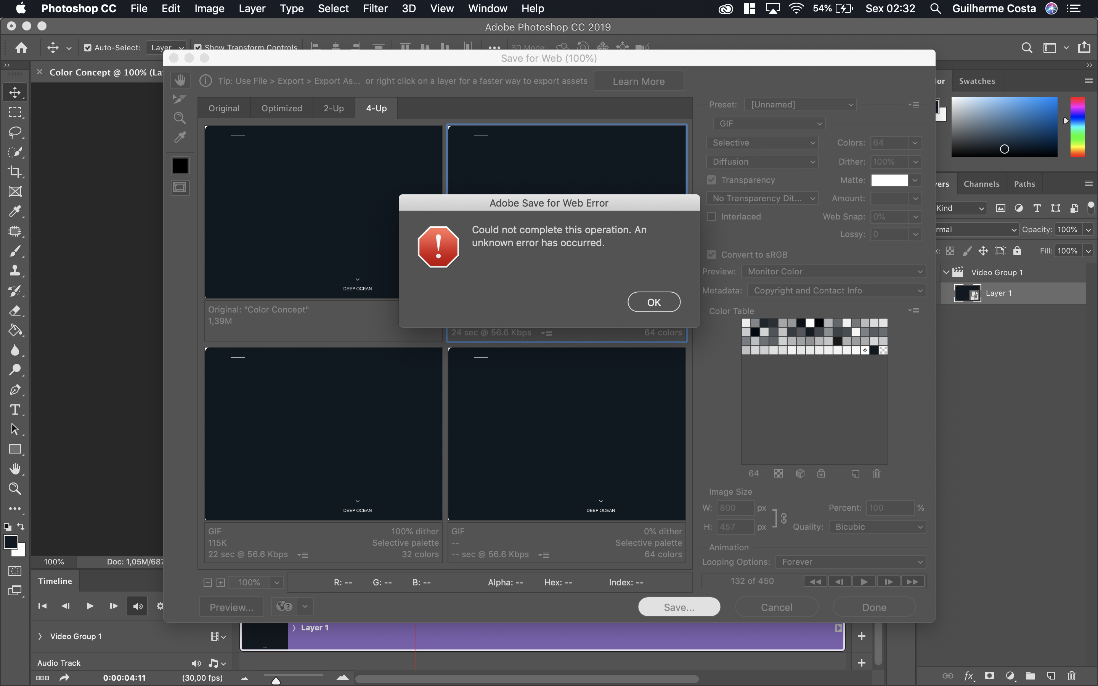Click the Learn More button

[638, 81]
